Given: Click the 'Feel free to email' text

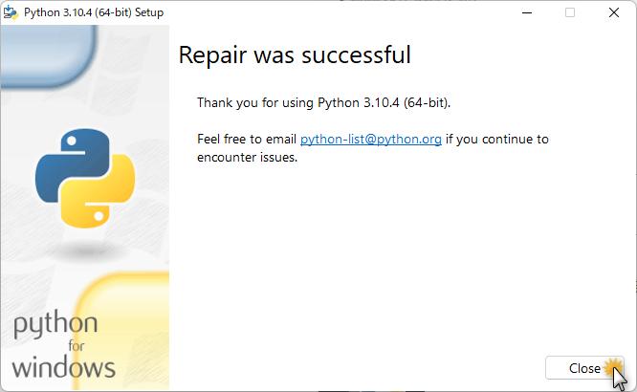Looking at the screenshot, I should 247,139.
